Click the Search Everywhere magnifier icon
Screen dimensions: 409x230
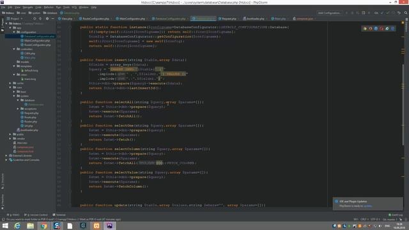coord(406,13)
